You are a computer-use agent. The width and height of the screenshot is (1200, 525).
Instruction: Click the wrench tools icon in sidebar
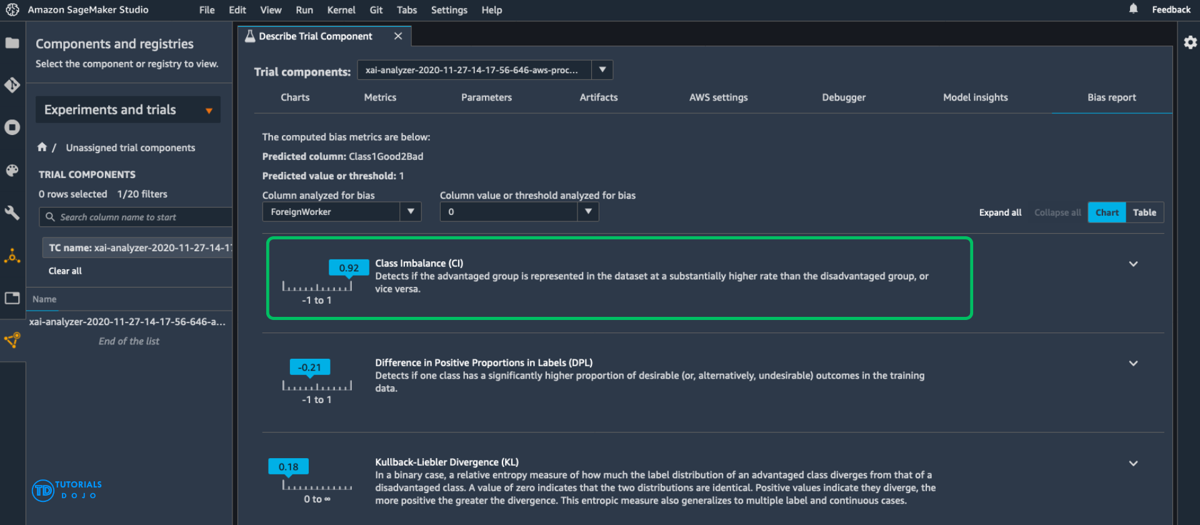(x=12, y=213)
